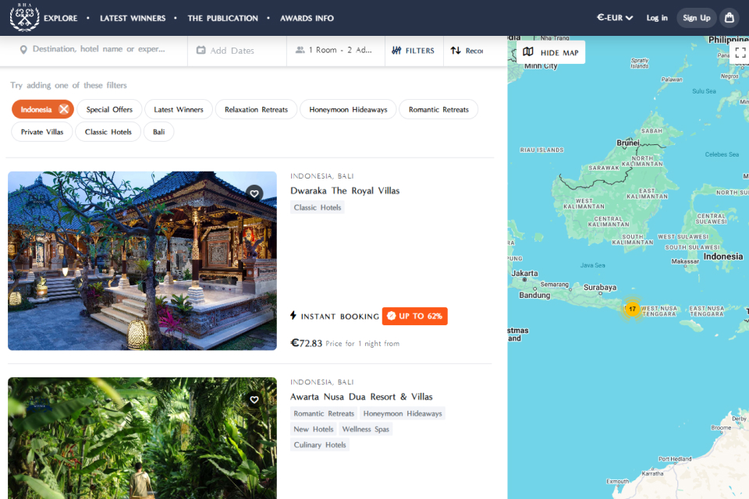Open the shopping bag cart icon
This screenshot has height=499, width=749.
(x=729, y=18)
